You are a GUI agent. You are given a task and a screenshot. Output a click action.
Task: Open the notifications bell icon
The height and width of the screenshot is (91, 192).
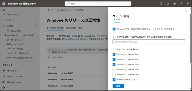click(168, 4)
